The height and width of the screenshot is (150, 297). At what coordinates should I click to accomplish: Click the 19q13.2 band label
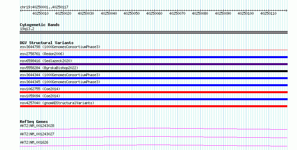click(x=27, y=29)
